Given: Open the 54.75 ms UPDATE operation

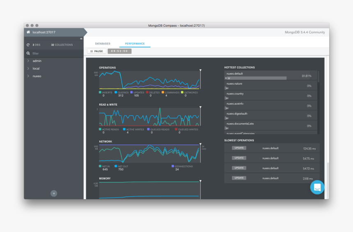Looking at the screenshot, I should pos(272,158).
